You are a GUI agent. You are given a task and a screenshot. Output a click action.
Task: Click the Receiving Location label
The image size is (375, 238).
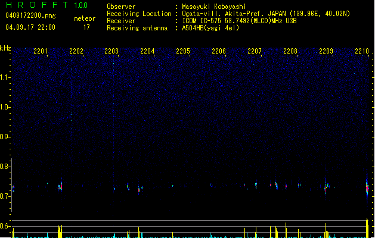pyautogui.click(x=139, y=14)
